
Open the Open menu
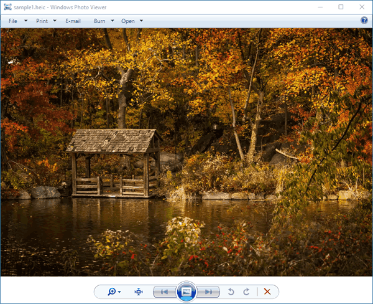[x=128, y=21]
